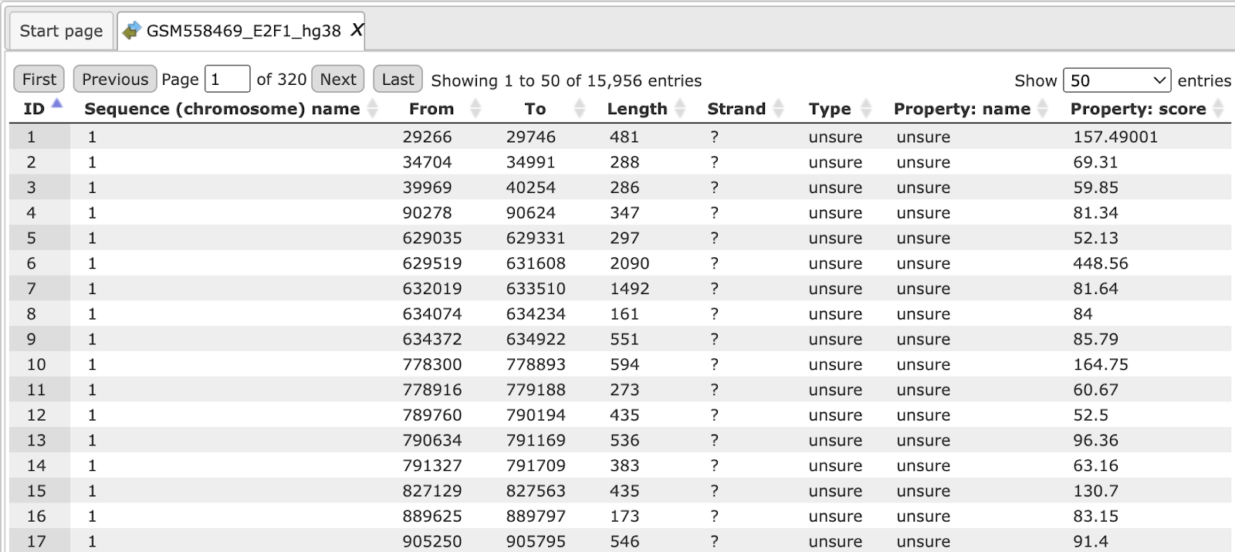Go to the Next page
The width and height of the screenshot is (1235, 552).
pyautogui.click(x=338, y=79)
